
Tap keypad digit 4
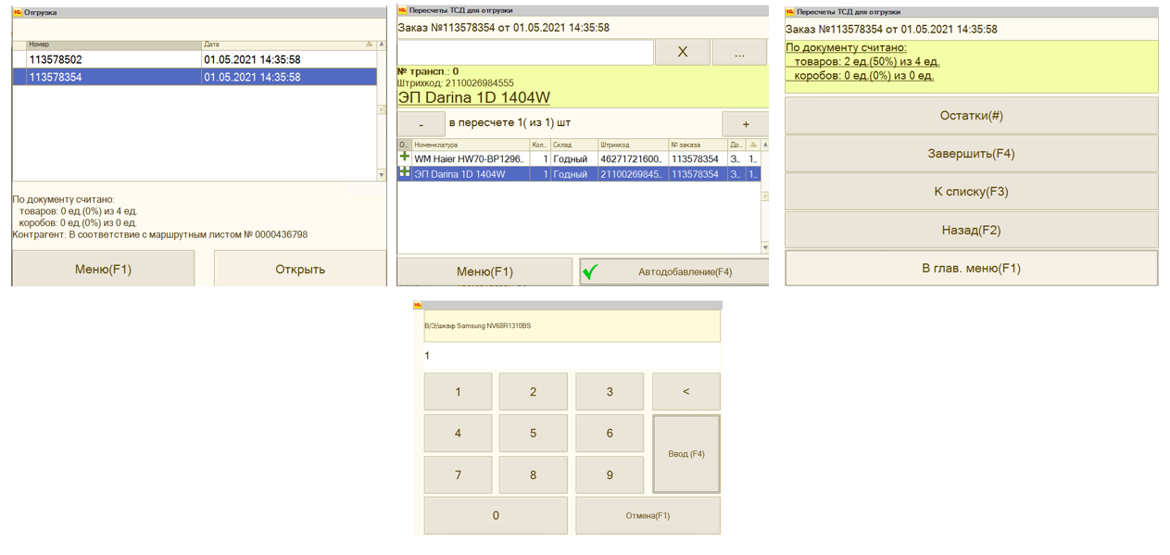pos(458,434)
